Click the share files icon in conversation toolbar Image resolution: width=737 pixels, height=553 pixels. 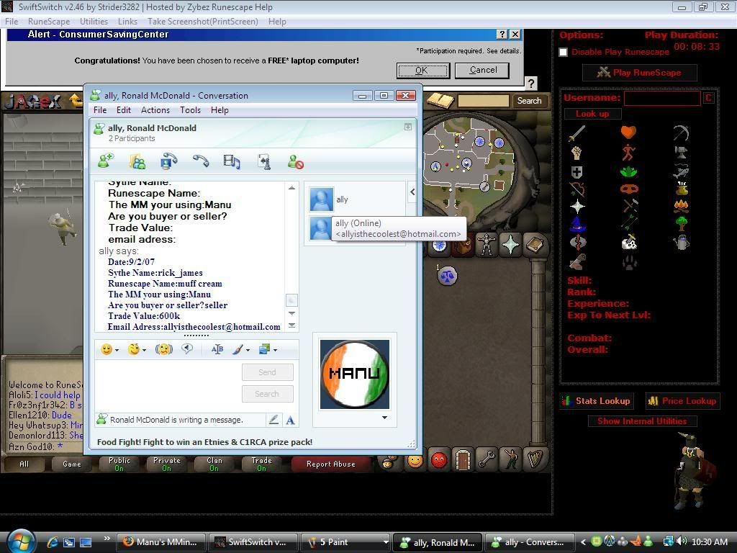[137, 162]
